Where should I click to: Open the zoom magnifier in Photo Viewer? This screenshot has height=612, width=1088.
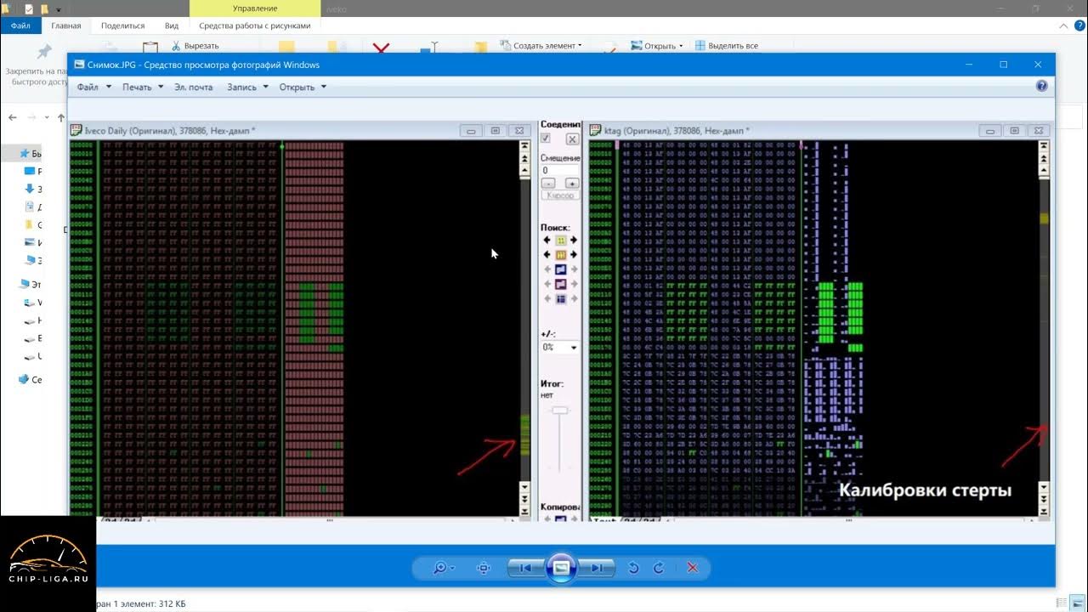pos(443,568)
